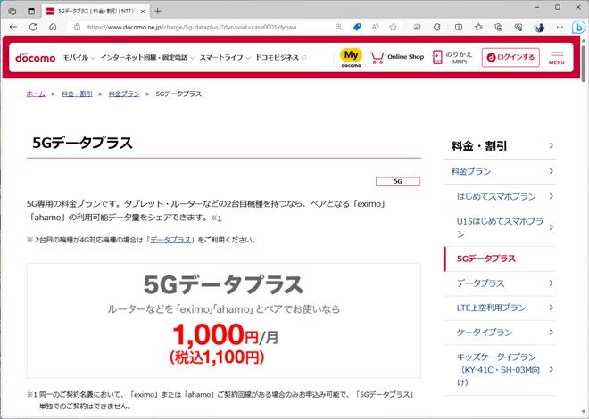Open the image extension icon in toolbar
This screenshot has height=419, width=589.
[x=417, y=27]
